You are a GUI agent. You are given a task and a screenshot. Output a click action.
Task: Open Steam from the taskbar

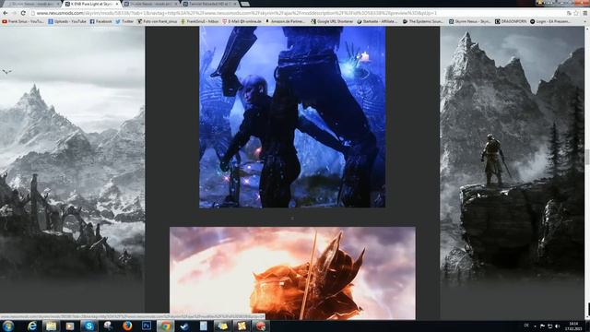tap(184, 326)
